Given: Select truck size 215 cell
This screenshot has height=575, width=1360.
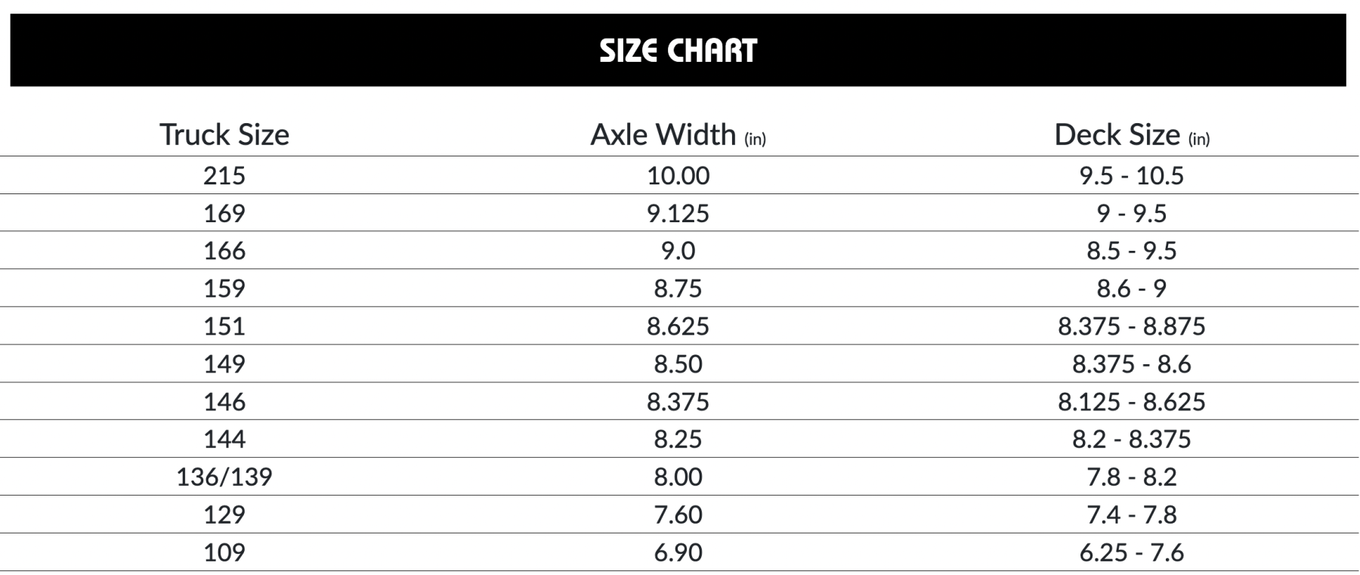Looking at the screenshot, I should pyautogui.click(x=224, y=175).
